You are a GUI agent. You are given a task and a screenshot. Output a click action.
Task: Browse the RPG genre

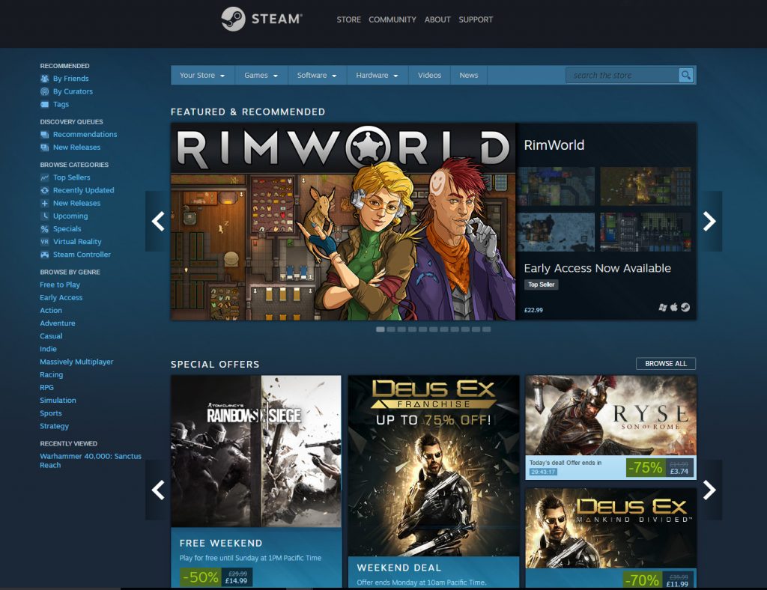click(46, 387)
